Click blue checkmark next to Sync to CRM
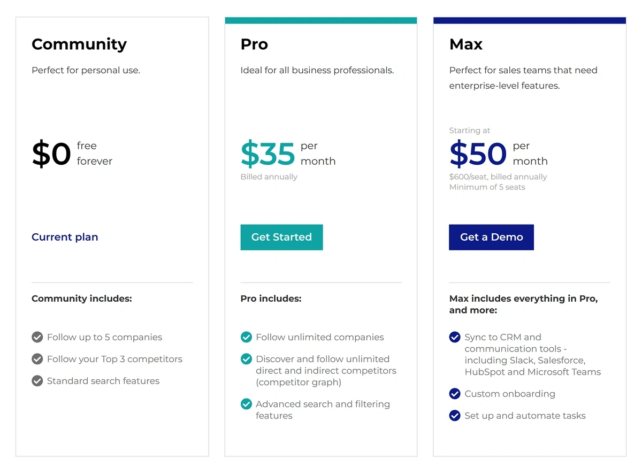642x474 pixels. point(455,337)
